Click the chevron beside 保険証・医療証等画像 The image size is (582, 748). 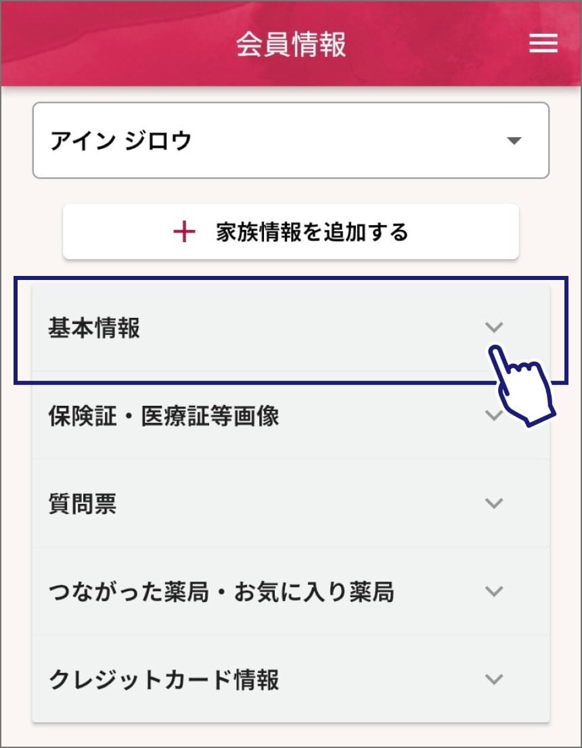(493, 415)
